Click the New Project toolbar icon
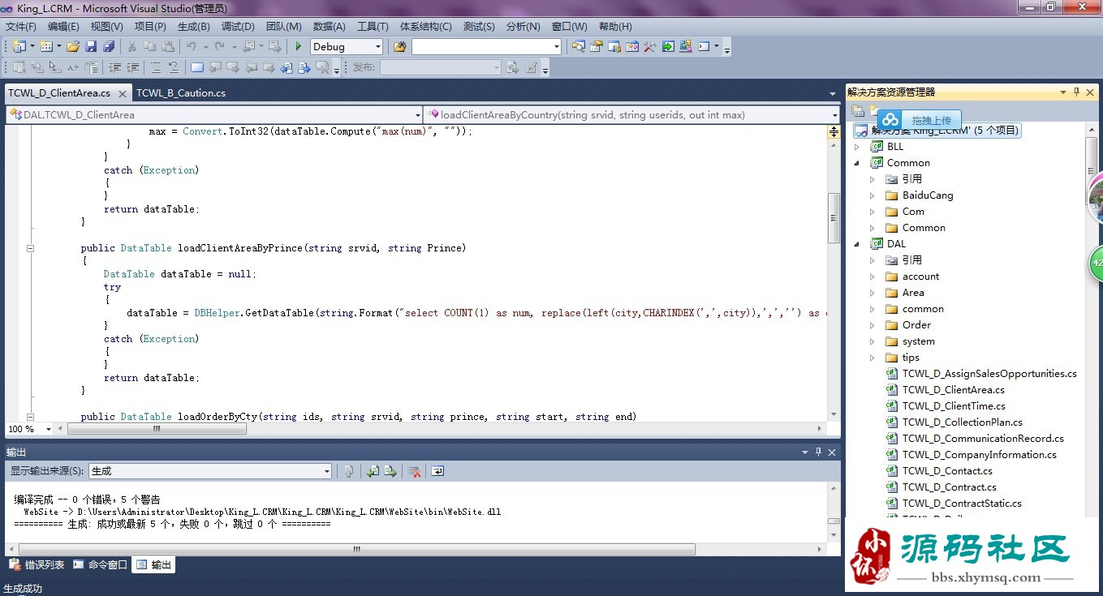This screenshot has height=596, width=1103. click(19, 46)
